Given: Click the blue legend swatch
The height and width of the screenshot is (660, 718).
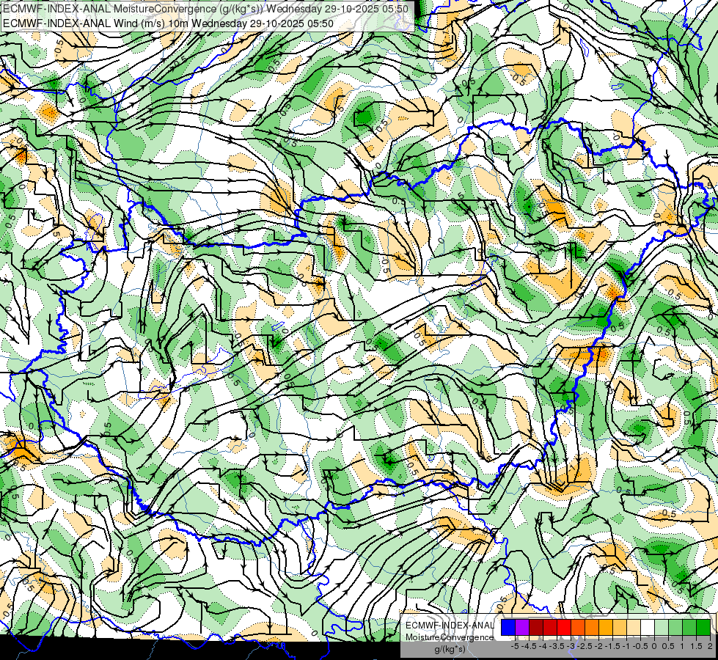Looking at the screenshot, I should 508,628.
